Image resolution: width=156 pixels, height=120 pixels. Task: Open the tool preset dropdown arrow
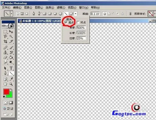tap(12, 14)
